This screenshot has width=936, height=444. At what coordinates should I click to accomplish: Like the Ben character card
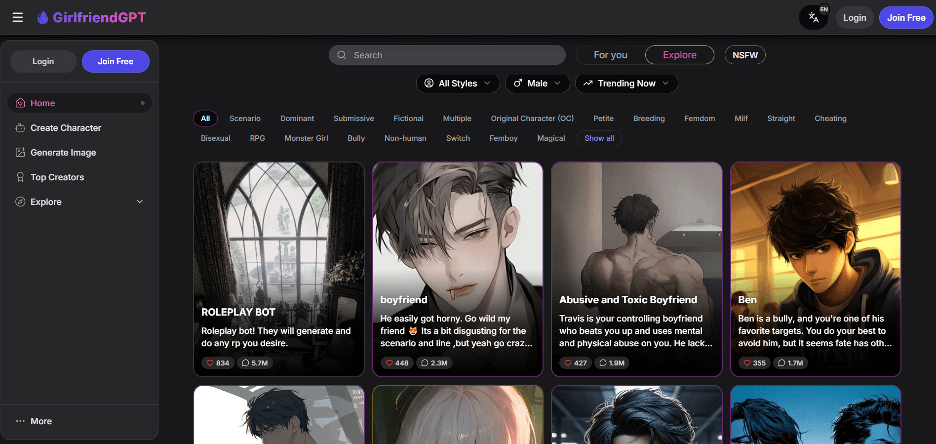(x=747, y=363)
